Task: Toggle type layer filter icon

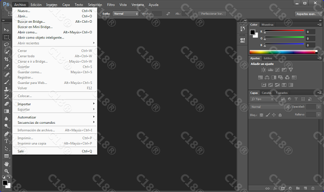Action: pyautogui.click(x=296, y=99)
